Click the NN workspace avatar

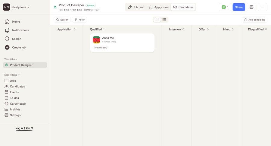[x=6, y=7]
